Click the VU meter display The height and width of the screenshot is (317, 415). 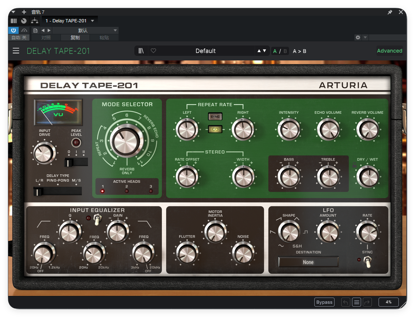(x=58, y=112)
